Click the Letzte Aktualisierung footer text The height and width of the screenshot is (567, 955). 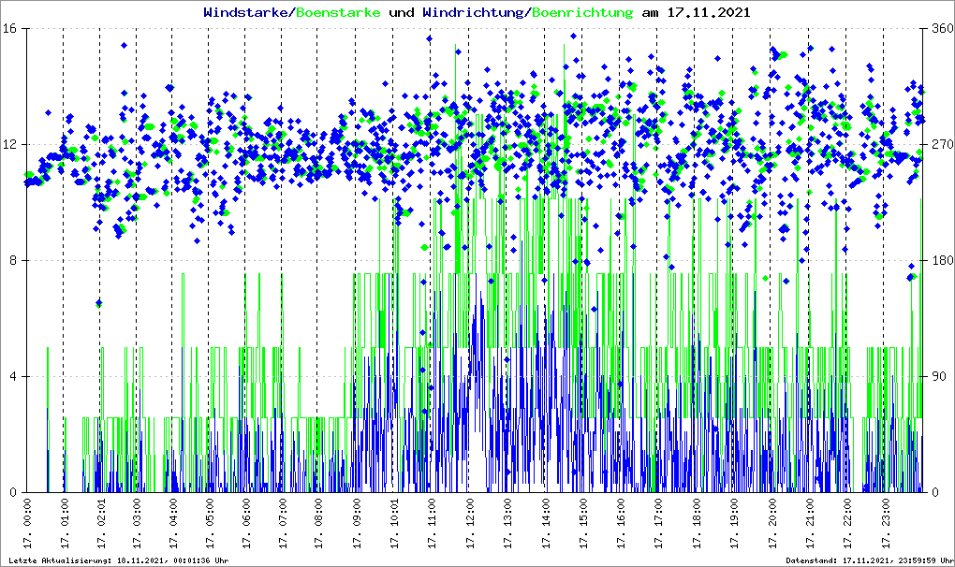[118, 560]
